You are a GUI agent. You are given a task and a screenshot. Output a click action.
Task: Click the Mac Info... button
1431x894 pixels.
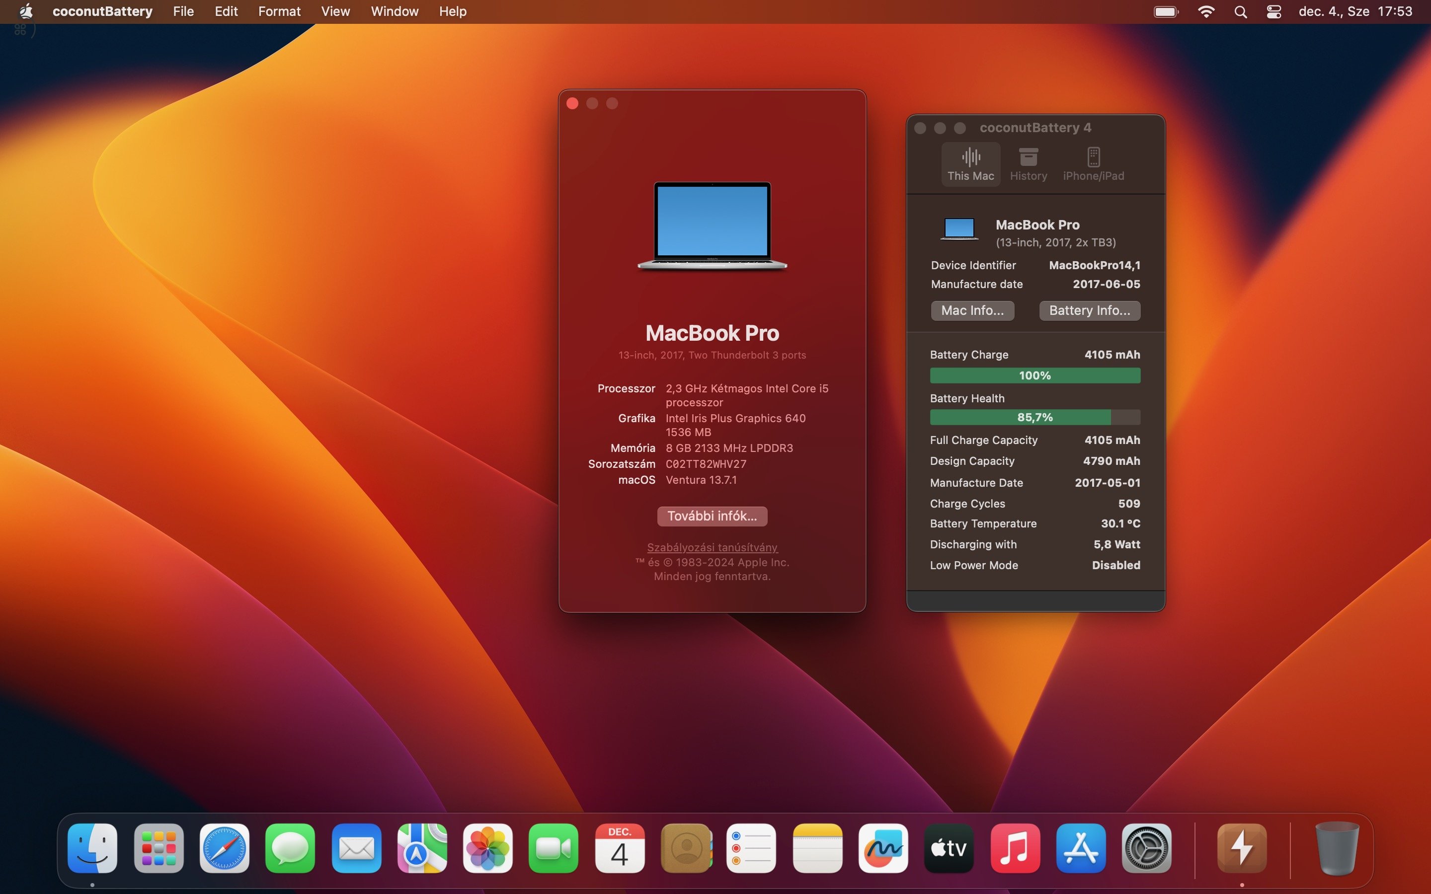click(x=972, y=310)
